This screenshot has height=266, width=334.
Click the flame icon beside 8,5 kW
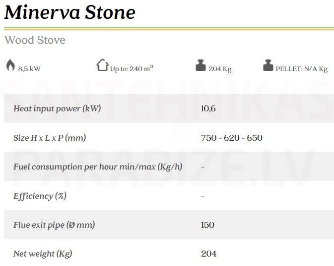(10, 65)
